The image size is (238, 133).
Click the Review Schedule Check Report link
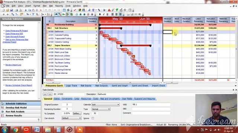(19, 85)
